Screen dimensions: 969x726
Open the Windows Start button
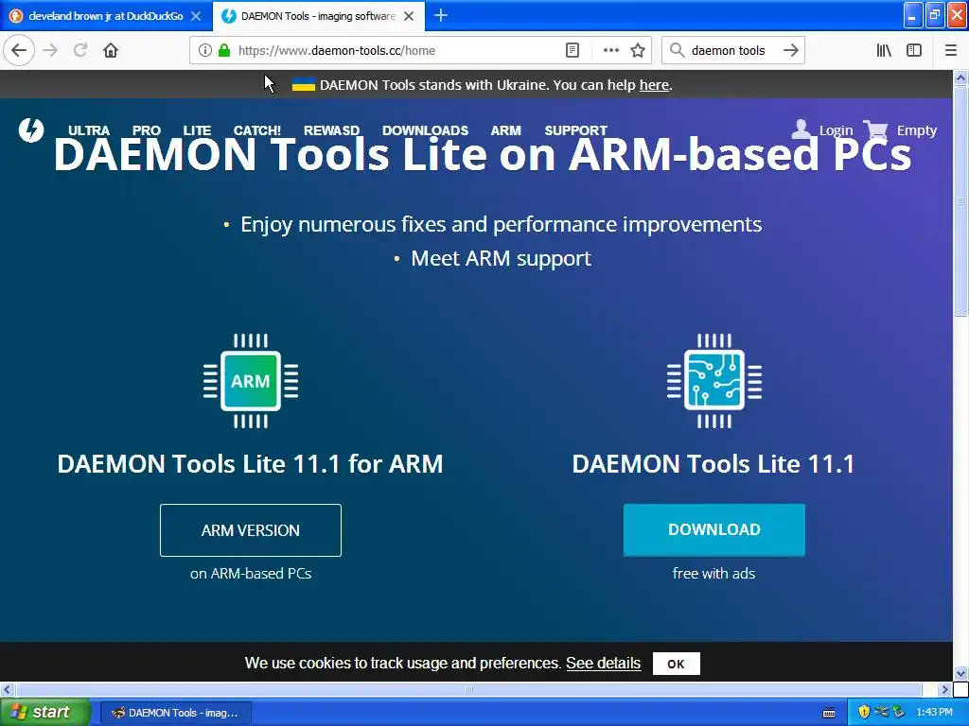[44, 712]
